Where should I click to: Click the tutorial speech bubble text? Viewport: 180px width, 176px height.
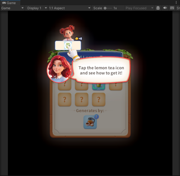click(x=101, y=70)
